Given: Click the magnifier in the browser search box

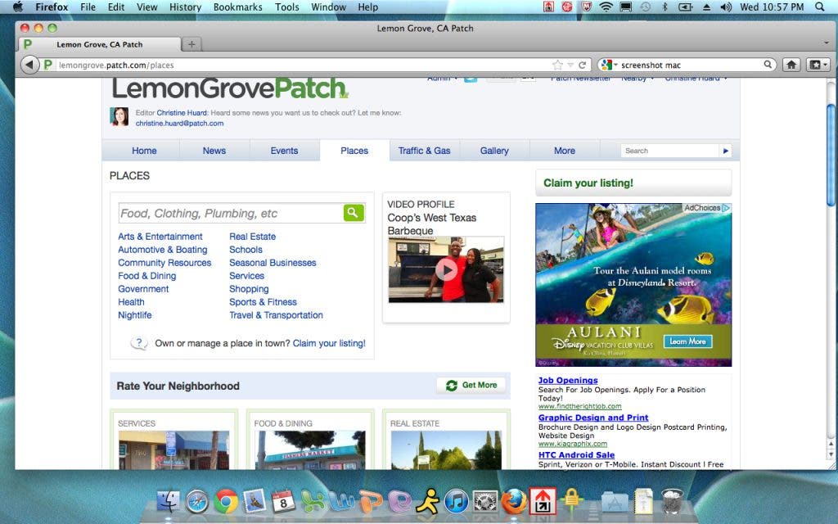Looking at the screenshot, I should [x=768, y=64].
